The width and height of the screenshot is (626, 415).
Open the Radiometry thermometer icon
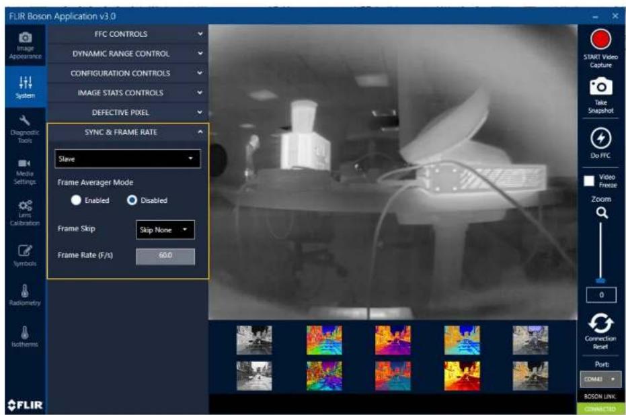coord(25,291)
